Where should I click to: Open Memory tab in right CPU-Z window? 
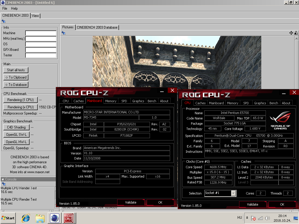coord(233,103)
